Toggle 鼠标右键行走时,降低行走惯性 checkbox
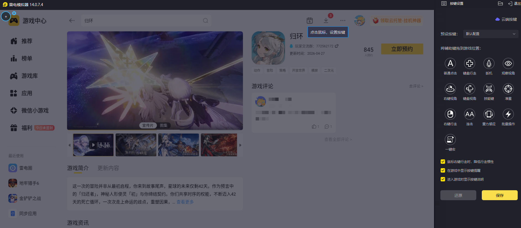This screenshot has width=521, height=228. tap(443, 162)
